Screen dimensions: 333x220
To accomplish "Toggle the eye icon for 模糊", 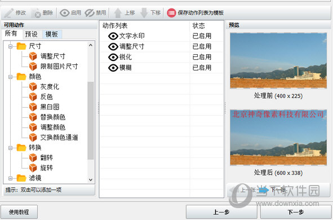I will click(x=113, y=68).
